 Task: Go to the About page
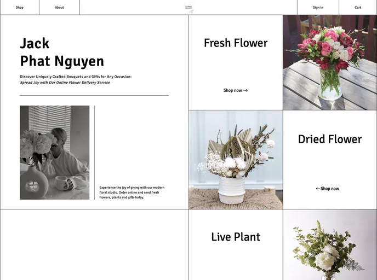[59, 8]
